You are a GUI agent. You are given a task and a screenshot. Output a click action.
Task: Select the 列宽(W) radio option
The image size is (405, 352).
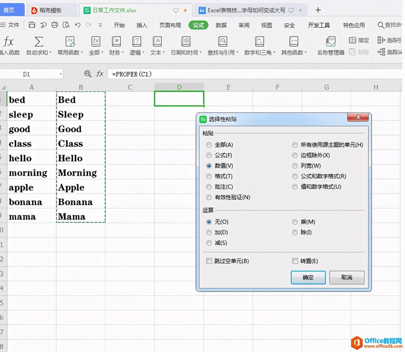(295, 166)
